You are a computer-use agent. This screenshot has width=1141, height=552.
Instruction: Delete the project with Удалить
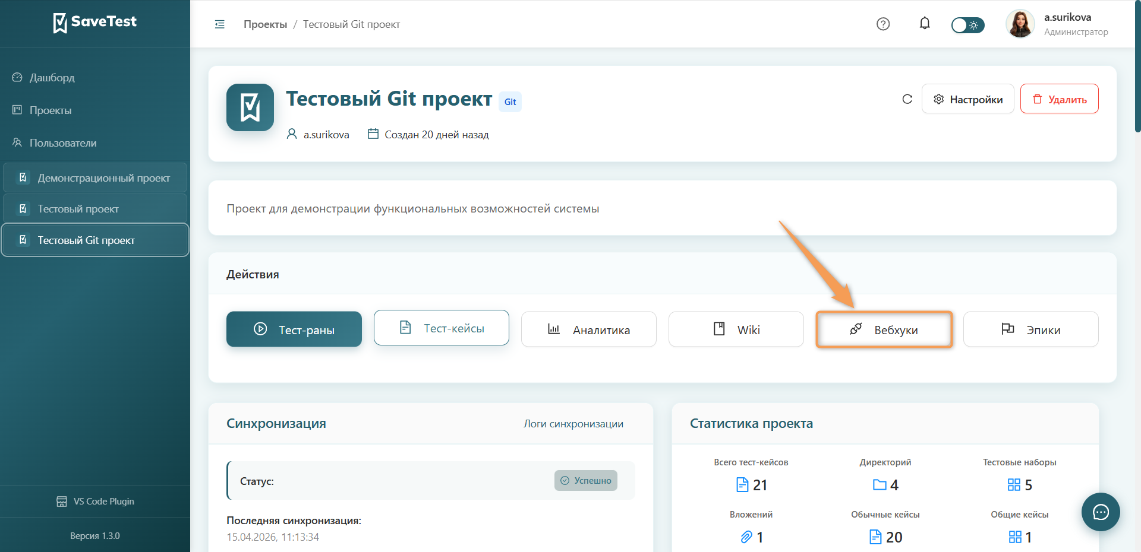pos(1060,99)
